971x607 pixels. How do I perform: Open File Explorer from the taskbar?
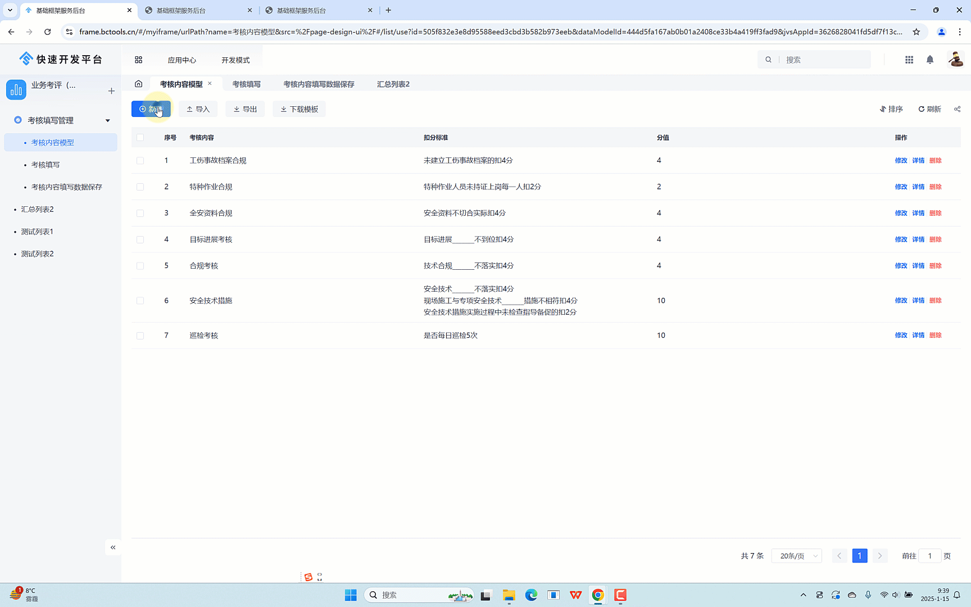[509, 595]
